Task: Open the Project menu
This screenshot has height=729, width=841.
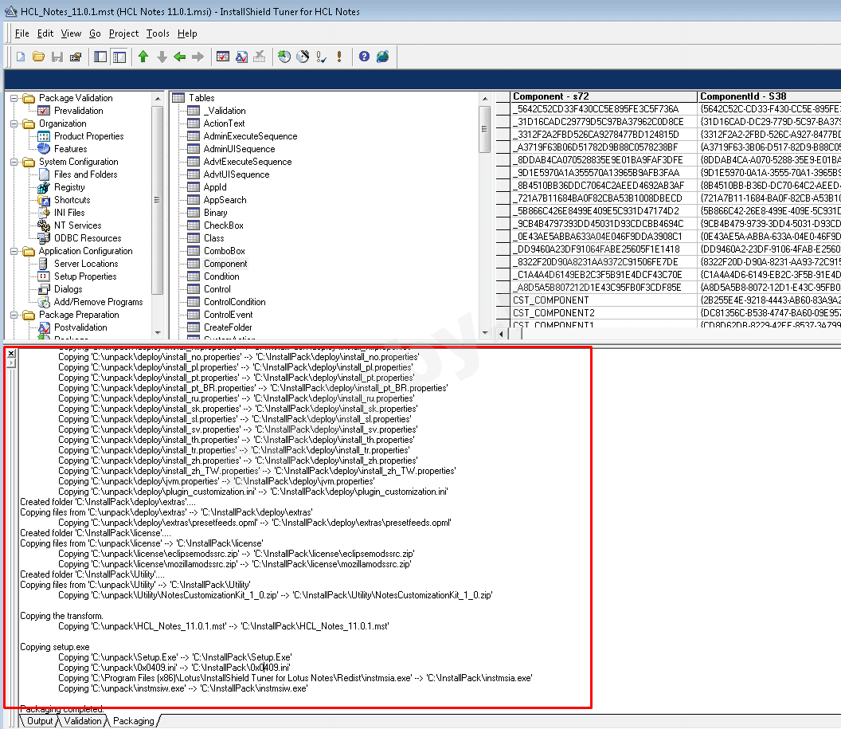Action: pos(123,33)
